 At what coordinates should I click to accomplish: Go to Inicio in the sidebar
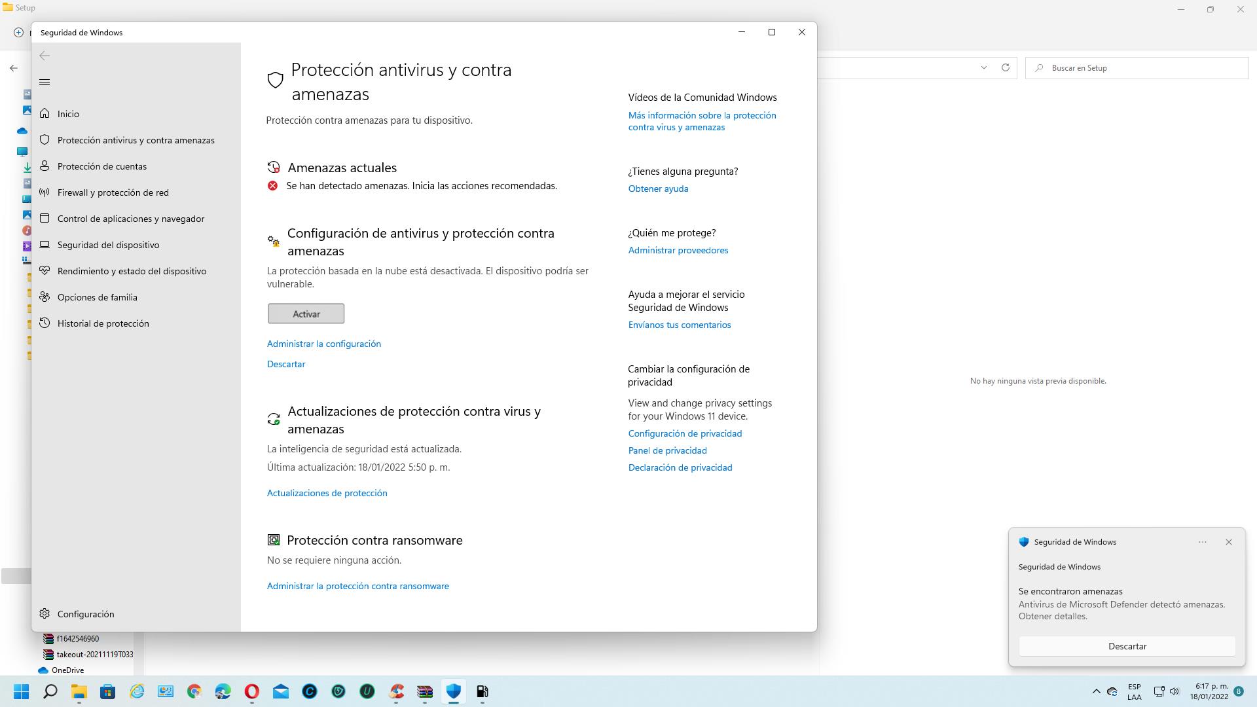coord(68,114)
